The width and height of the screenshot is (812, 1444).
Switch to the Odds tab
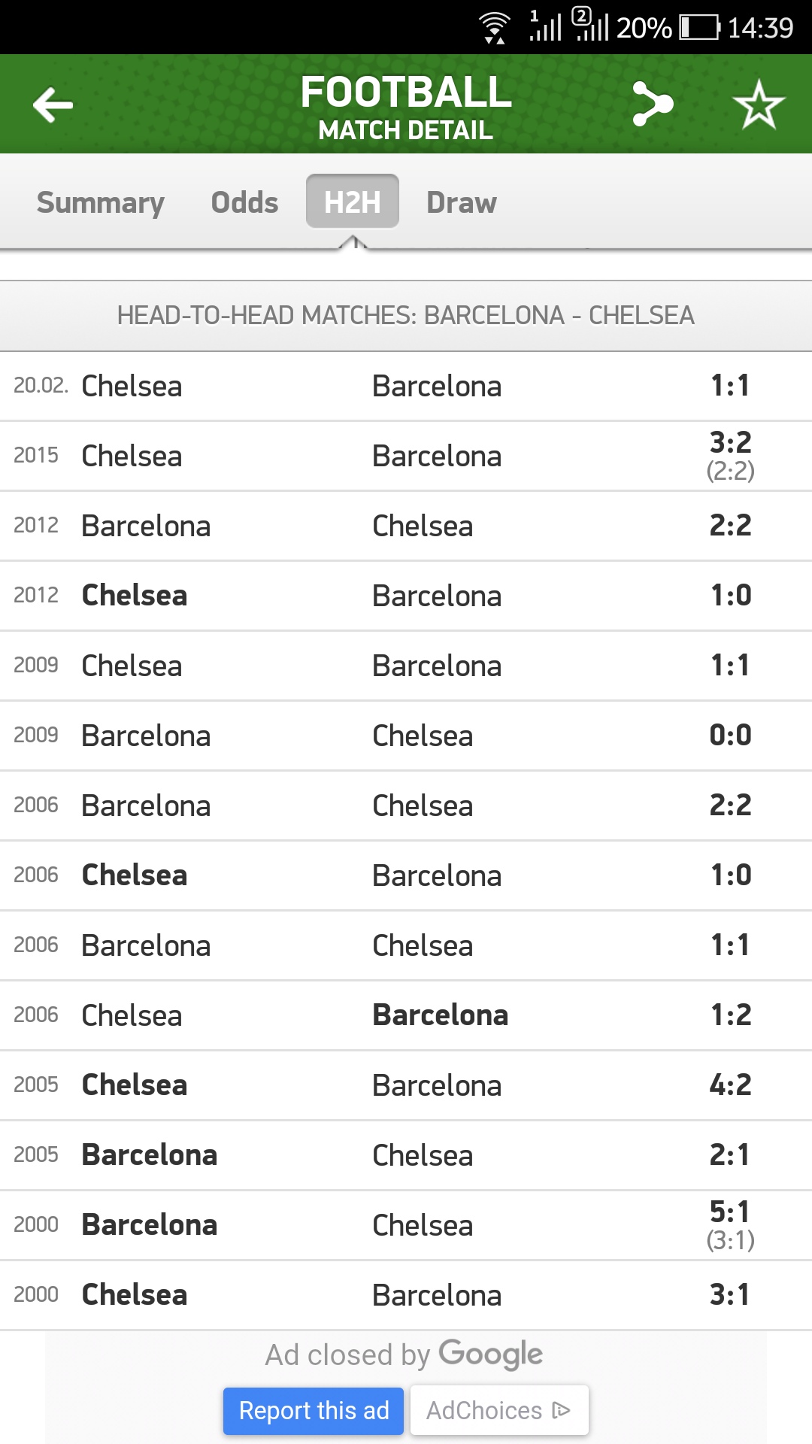coord(244,202)
